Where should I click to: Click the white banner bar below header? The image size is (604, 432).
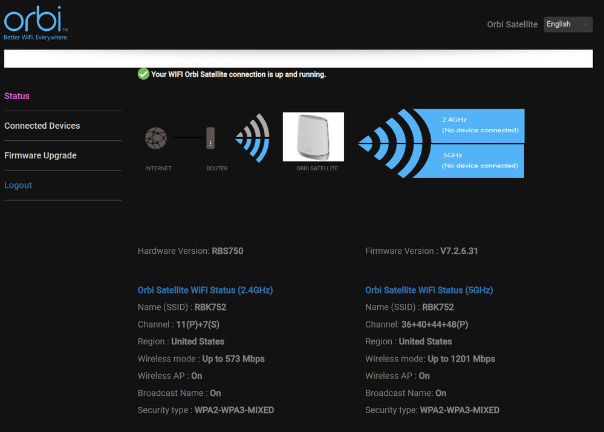[x=299, y=59]
